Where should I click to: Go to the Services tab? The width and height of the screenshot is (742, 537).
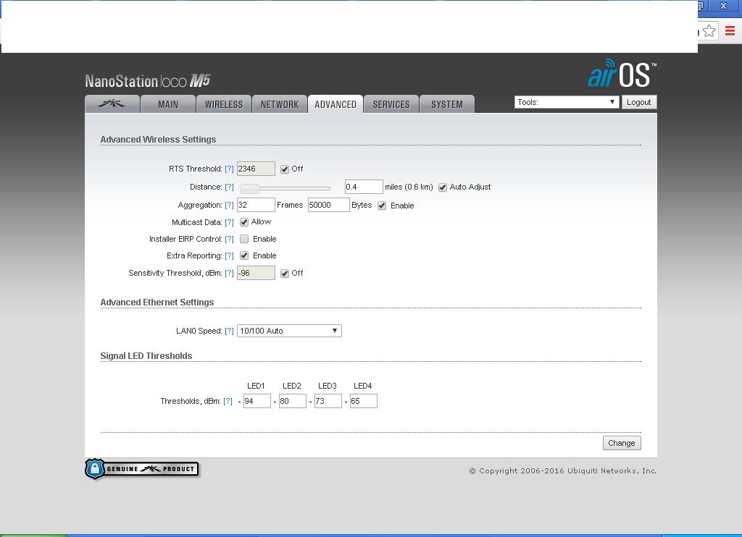click(x=391, y=104)
